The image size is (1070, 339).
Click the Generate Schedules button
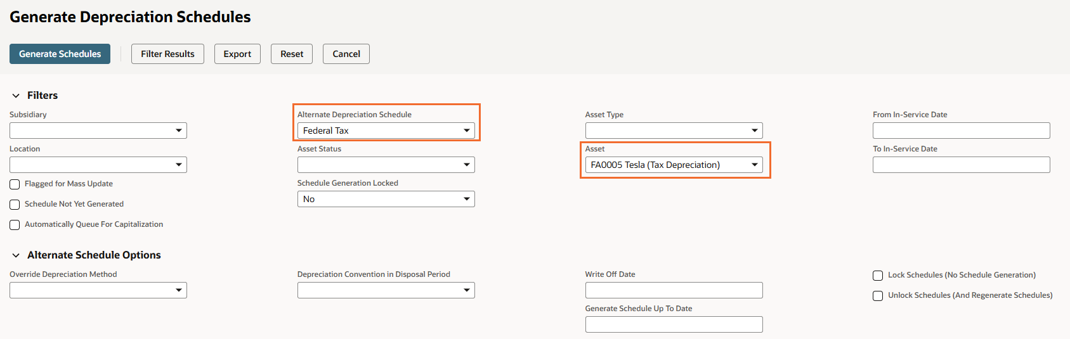[x=60, y=54]
